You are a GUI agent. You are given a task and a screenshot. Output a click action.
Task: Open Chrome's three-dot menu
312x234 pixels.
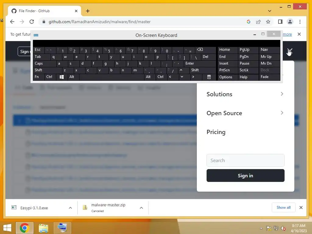click(300, 22)
